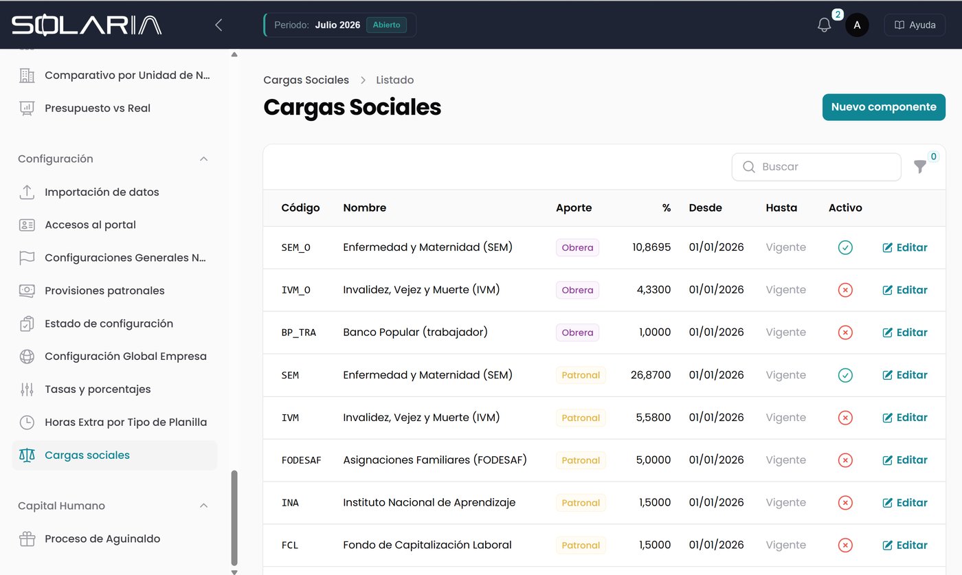Toggle active status for SEM_O row
Viewport: 962px width, 575px height.
(845, 247)
